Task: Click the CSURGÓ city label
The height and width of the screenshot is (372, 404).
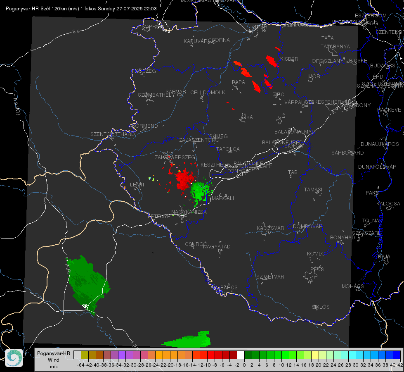Action: click(196, 244)
